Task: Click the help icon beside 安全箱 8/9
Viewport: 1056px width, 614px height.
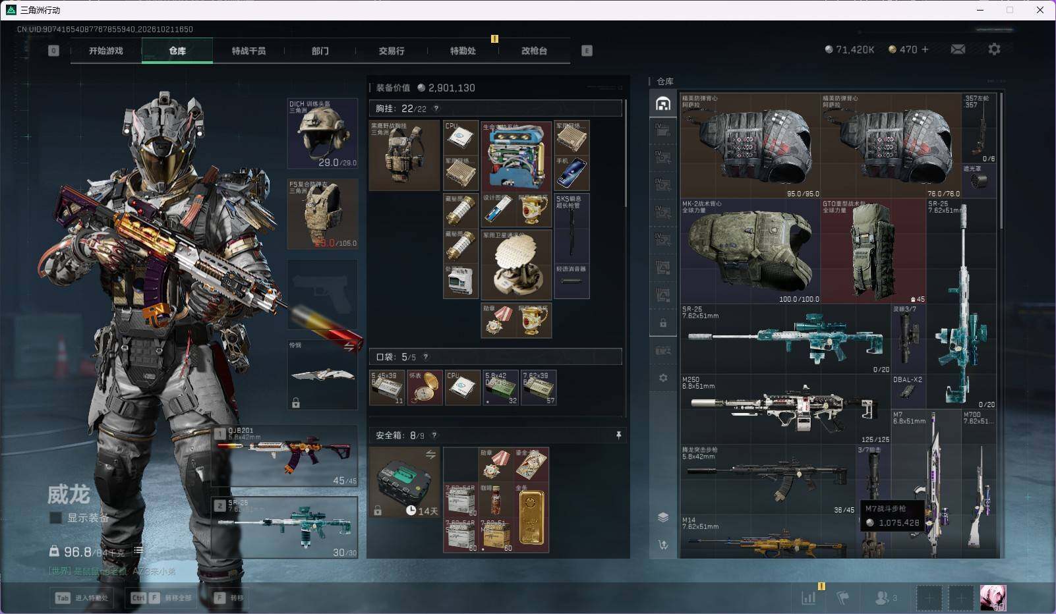Action: (x=434, y=435)
